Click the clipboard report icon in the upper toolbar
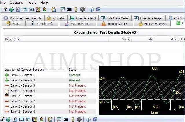185x122 pixels. [54, 9]
